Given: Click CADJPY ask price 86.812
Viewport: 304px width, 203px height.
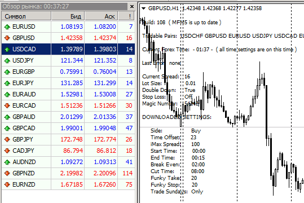Looking at the screenshot, I should [107, 151].
